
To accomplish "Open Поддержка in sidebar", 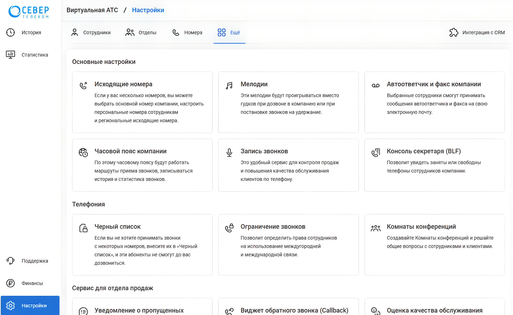I will pos(35,261).
